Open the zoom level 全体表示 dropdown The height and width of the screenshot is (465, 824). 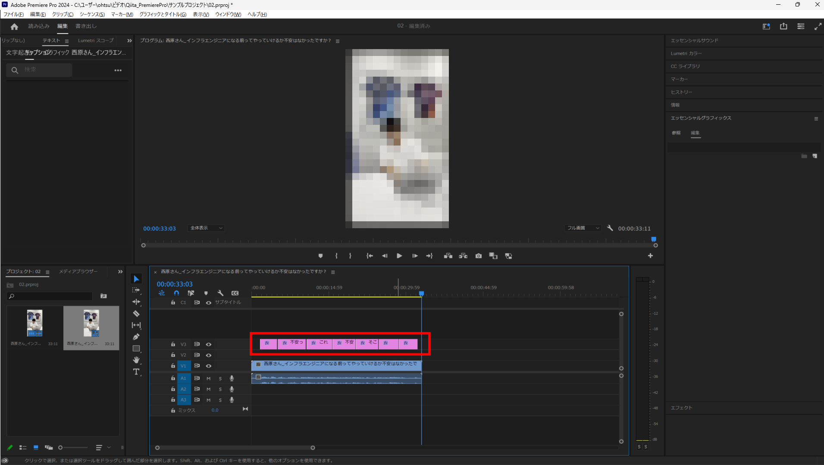[x=206, y=228]
